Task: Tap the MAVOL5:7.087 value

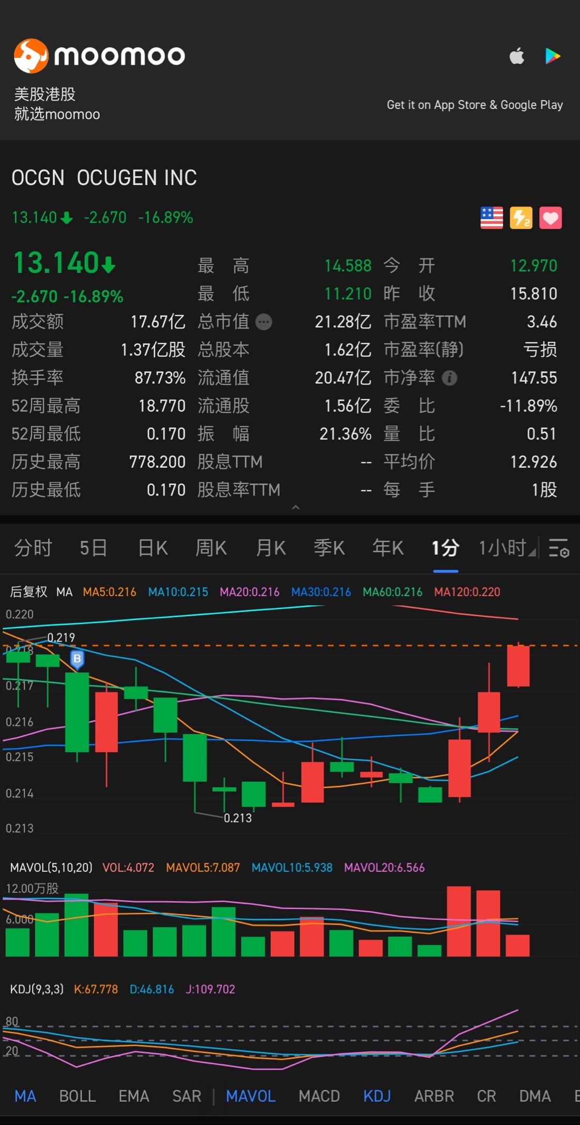Action: click(x=203, y=868)
